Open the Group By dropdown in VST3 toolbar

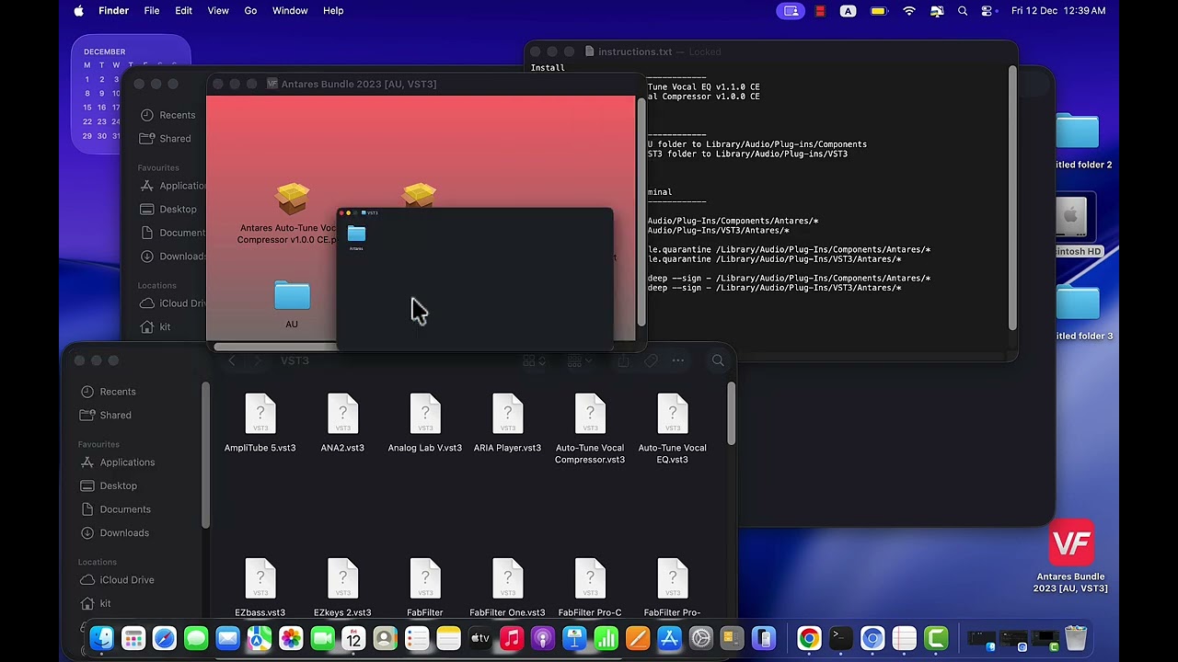(x=579, y=360)
